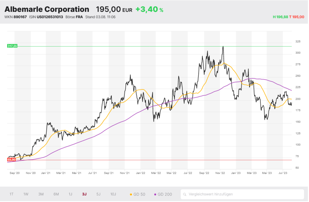Select the 1J time range
309x202 pixels.
(70, 194)
